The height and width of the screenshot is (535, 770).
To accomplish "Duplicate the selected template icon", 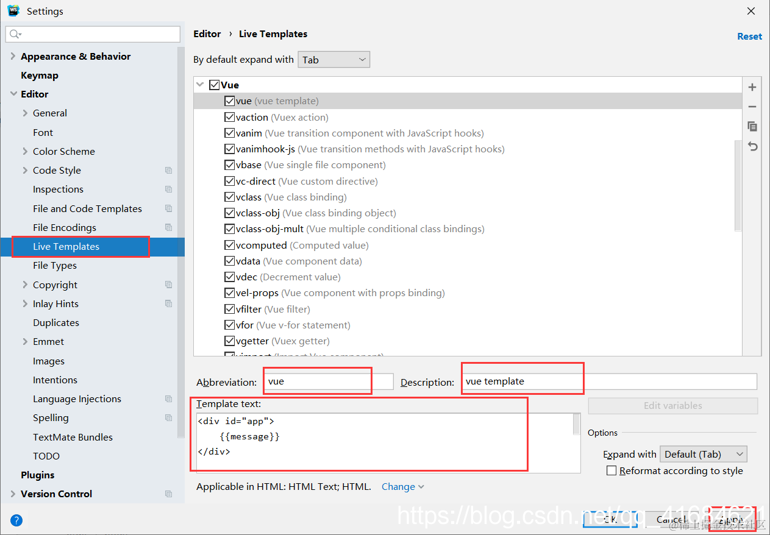I will tap(752, 127).
